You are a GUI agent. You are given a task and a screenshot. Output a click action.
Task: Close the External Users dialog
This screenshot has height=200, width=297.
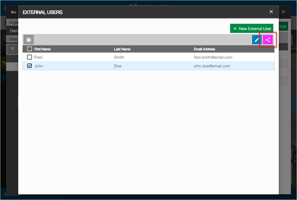pyautogui.click(x=271, y=12)
